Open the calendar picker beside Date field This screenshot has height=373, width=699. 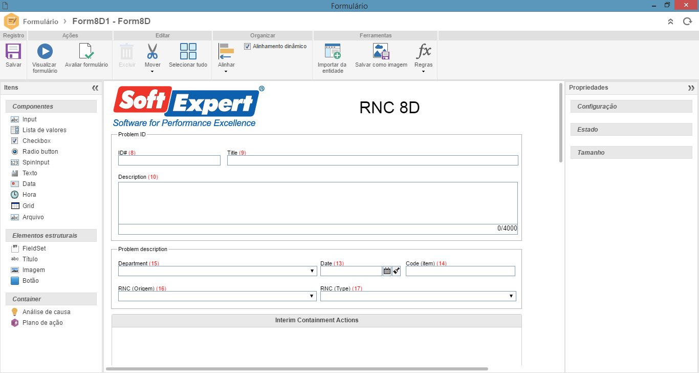click(387, 271)
